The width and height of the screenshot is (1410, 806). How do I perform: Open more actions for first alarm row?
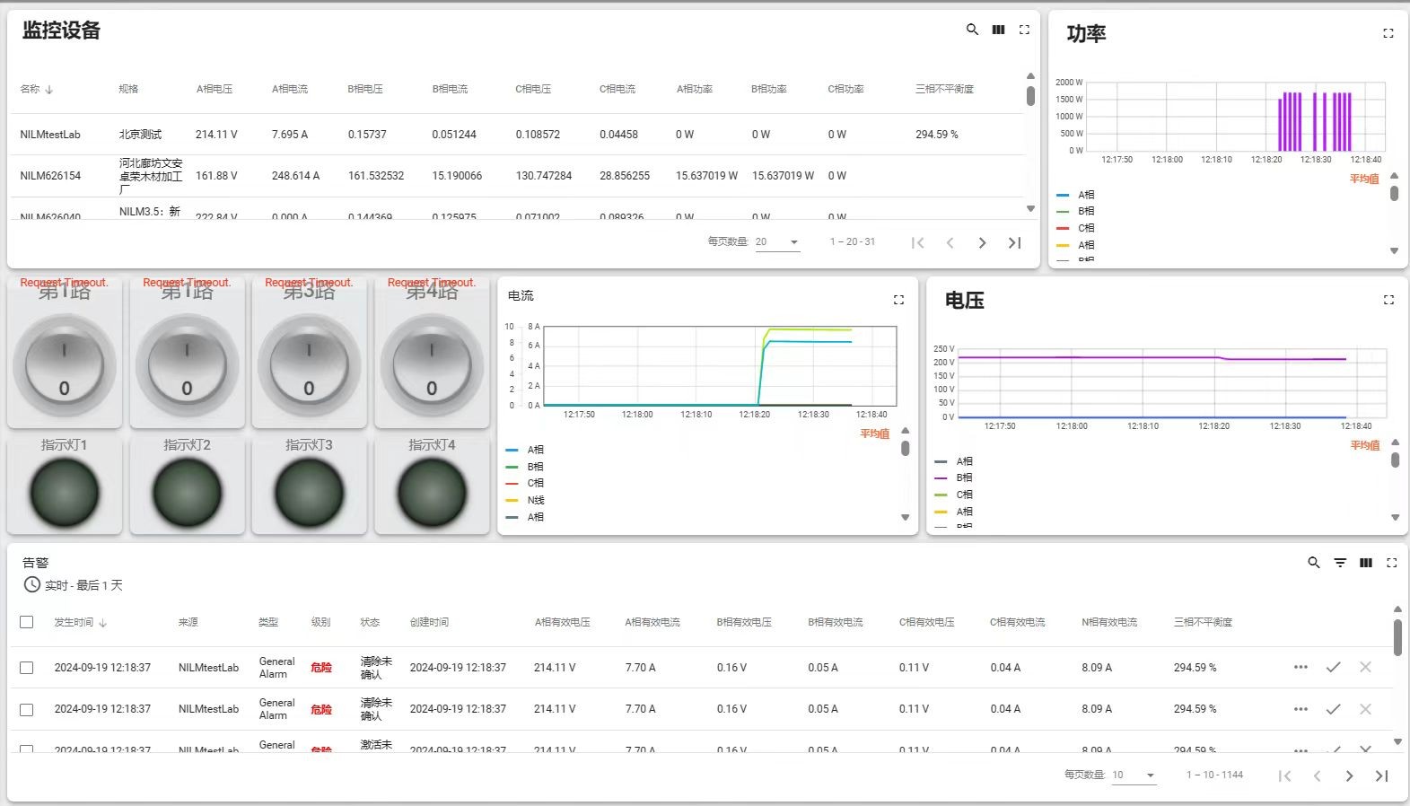click(x=1301, y=667)
